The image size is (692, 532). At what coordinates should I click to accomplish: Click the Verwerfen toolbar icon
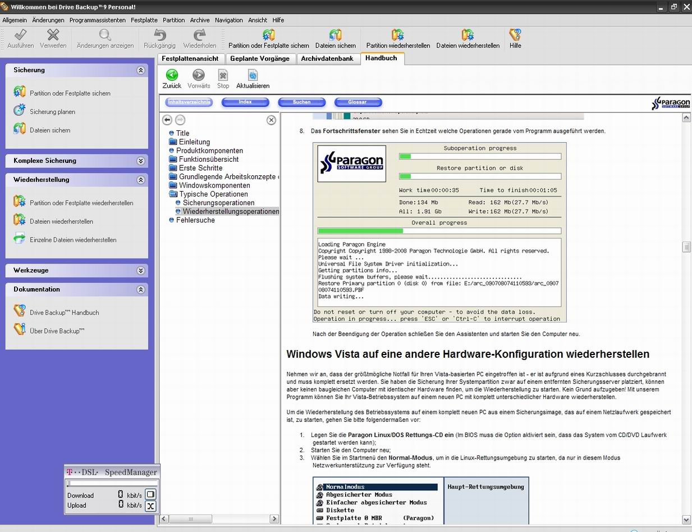coord(53,35)
